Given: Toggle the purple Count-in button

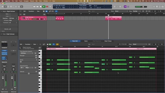Looking at the screenshot, I should coord(125,7).
